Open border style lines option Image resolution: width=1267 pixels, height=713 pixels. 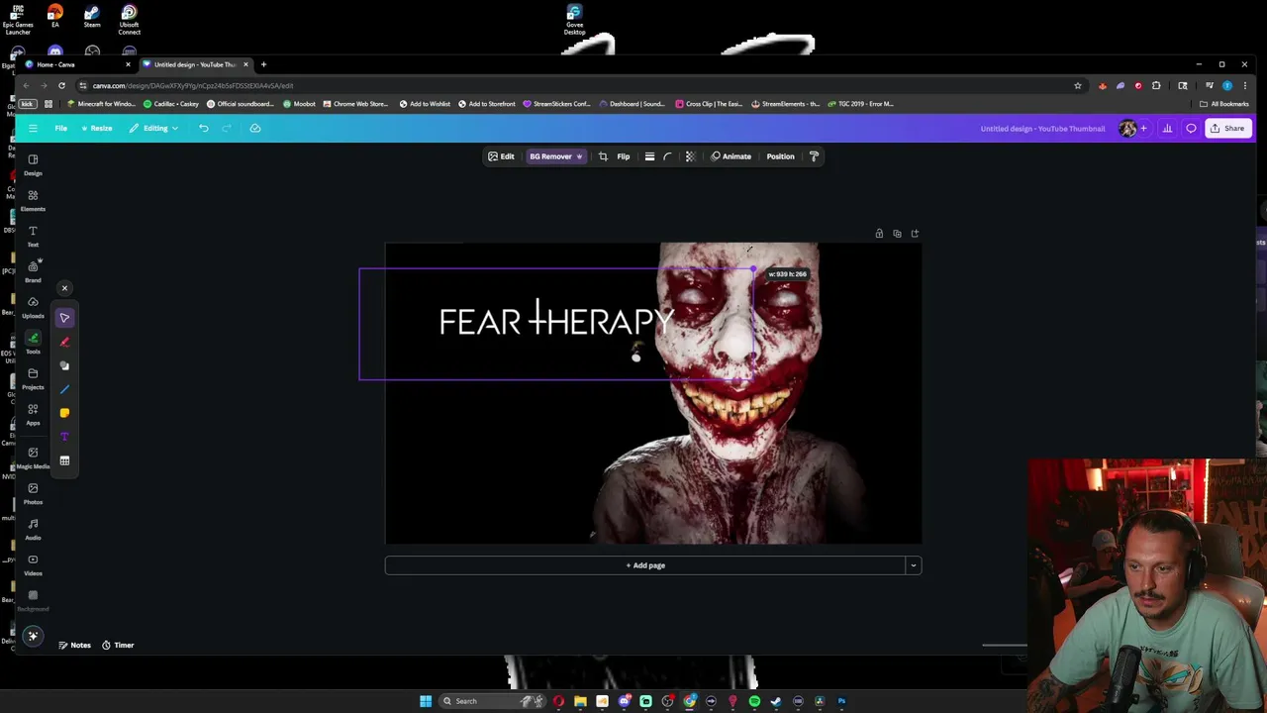click(x=649, y=156)
